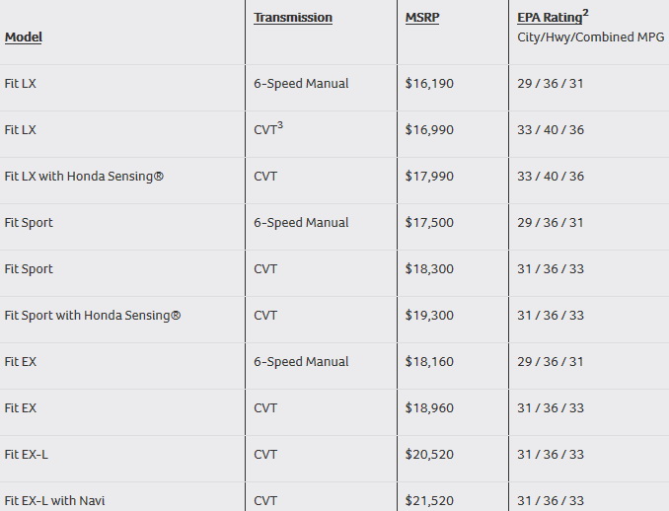Click the EPA Rating column header

click(x=550, y=18)
